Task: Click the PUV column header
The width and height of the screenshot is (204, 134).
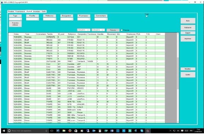Action: coord(150,34)
